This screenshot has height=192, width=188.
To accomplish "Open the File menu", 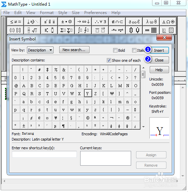I will (x=6, y=13).
